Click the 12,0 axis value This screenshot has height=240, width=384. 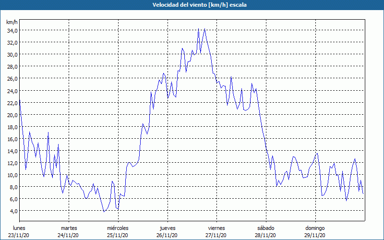pyautogui.click(x=12, y=163)
